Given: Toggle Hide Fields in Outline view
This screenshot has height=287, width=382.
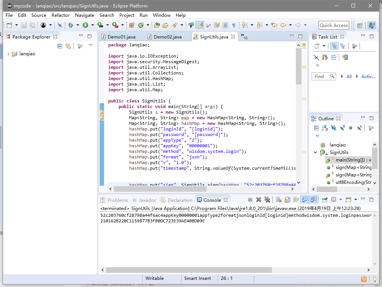Looking at the screenshot, I should [334, 128].
